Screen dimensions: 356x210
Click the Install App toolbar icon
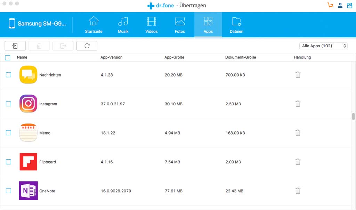click(15, 46)
